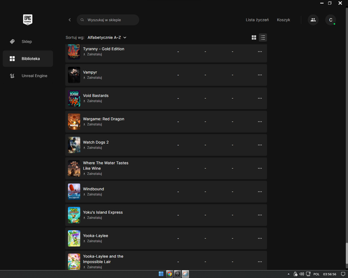Switch to grid view
The image size is (348, 278).
click(254, 37)
